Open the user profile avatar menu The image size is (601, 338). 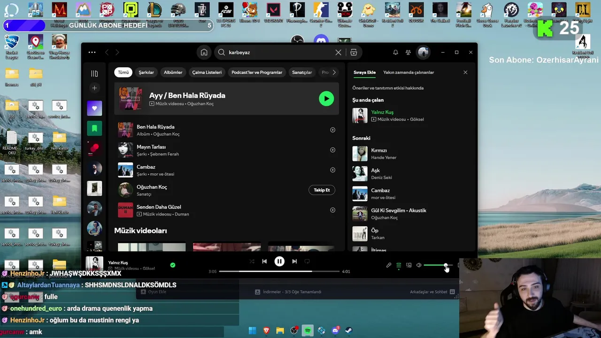[423, 53]
